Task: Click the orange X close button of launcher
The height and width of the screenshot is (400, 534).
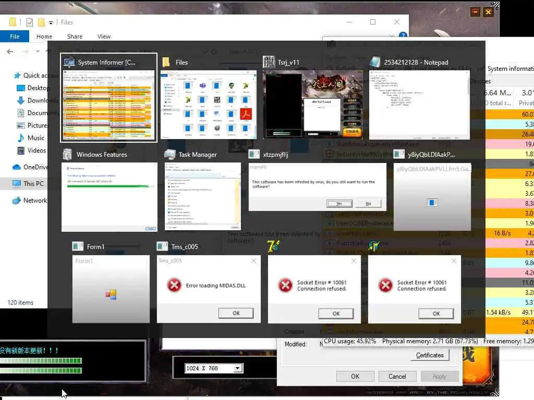Action: [488, 12]
